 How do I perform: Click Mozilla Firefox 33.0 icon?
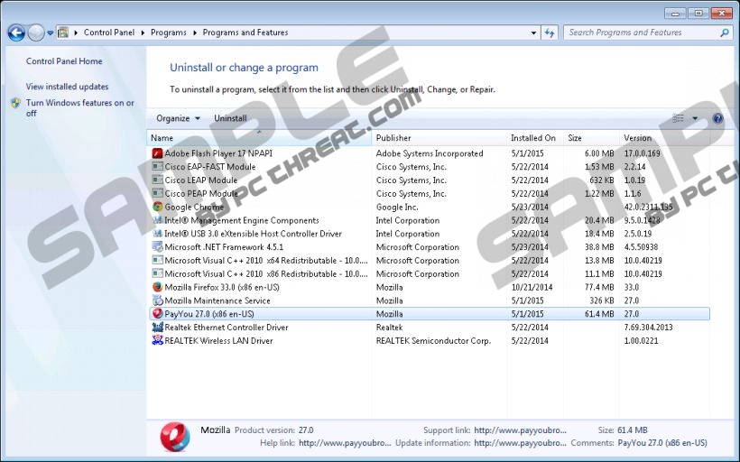pos(157,287)
